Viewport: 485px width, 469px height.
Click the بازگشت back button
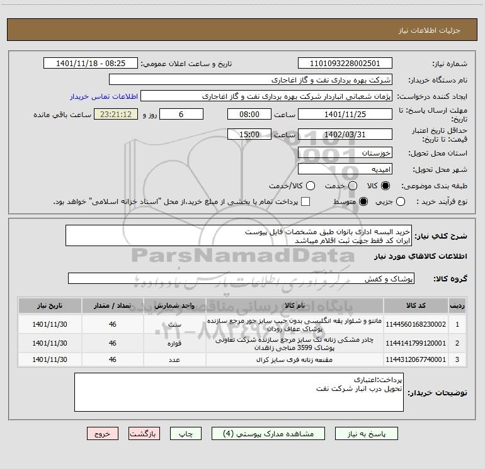144,434
